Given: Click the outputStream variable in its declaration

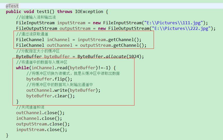Looking at the screenshot, I should [x=75, y=29].
